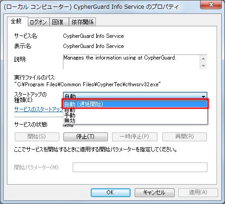The image size is (225, 204).
Task: Open the 依存関係 tab
Action: (x=82, y=22)
